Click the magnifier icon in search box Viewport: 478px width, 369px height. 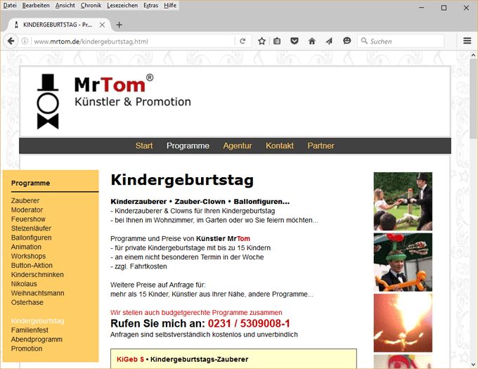364,41
